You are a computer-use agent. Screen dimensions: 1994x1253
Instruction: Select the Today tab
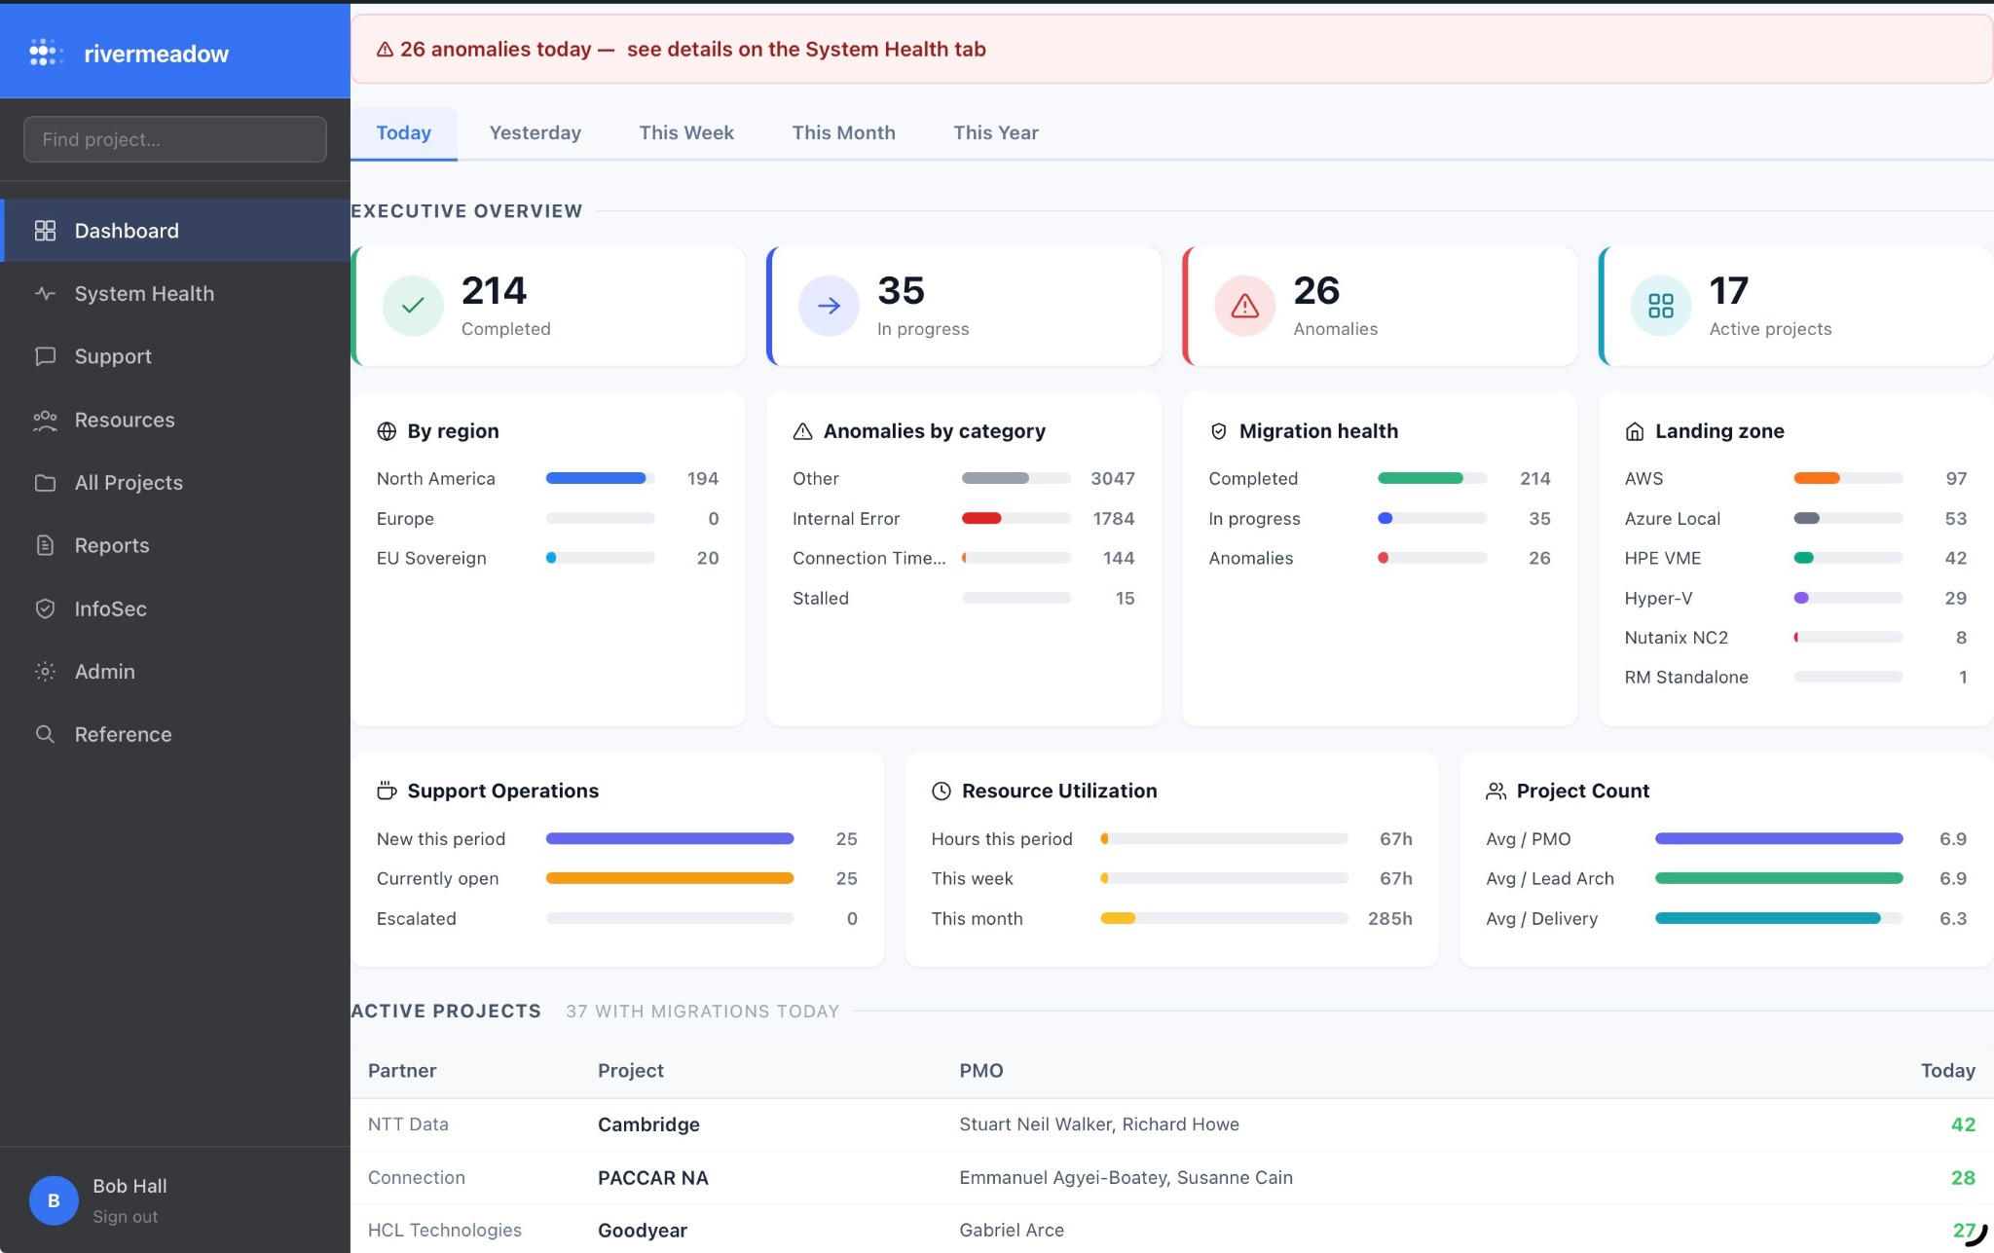click(x=403, y=132)
